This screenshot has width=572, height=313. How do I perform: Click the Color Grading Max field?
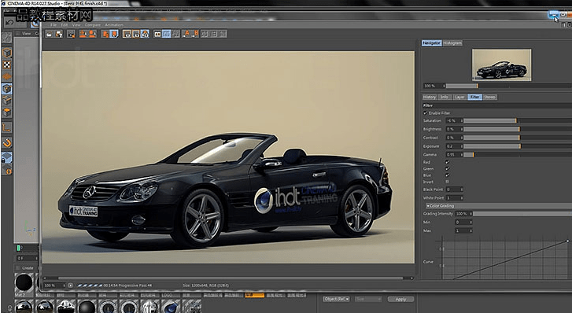click(x=463, y=231)
